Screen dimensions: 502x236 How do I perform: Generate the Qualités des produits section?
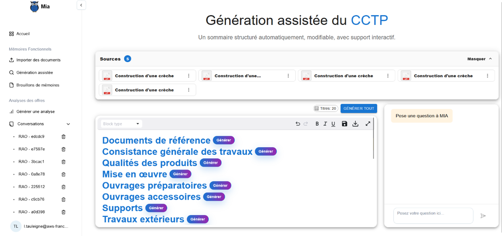[x=210, y=163]
